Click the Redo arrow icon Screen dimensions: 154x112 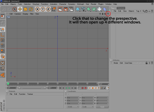tap(9, 9)
